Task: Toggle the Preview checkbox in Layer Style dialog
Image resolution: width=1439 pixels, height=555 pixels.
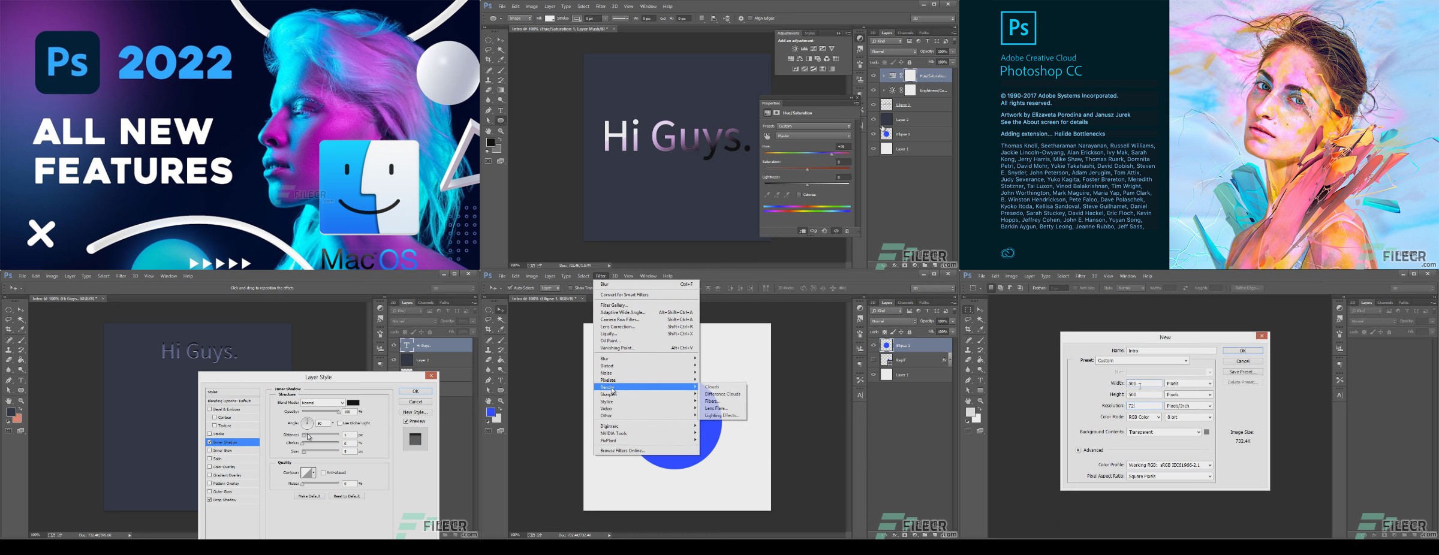Action: point(406,421)
